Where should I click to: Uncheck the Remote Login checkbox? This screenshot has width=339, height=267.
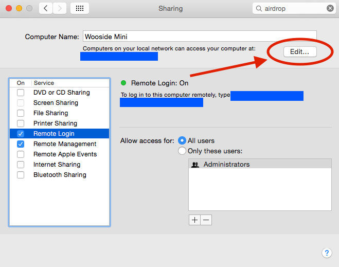[x=21, y=134]
